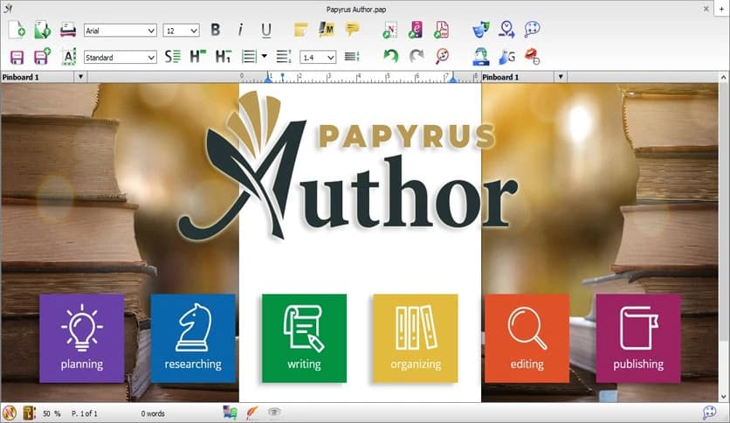Click the green writing tile
The image size is (730, 423).
[x=304, y=338]
